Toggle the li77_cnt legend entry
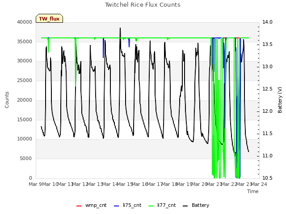 point(162,205)
